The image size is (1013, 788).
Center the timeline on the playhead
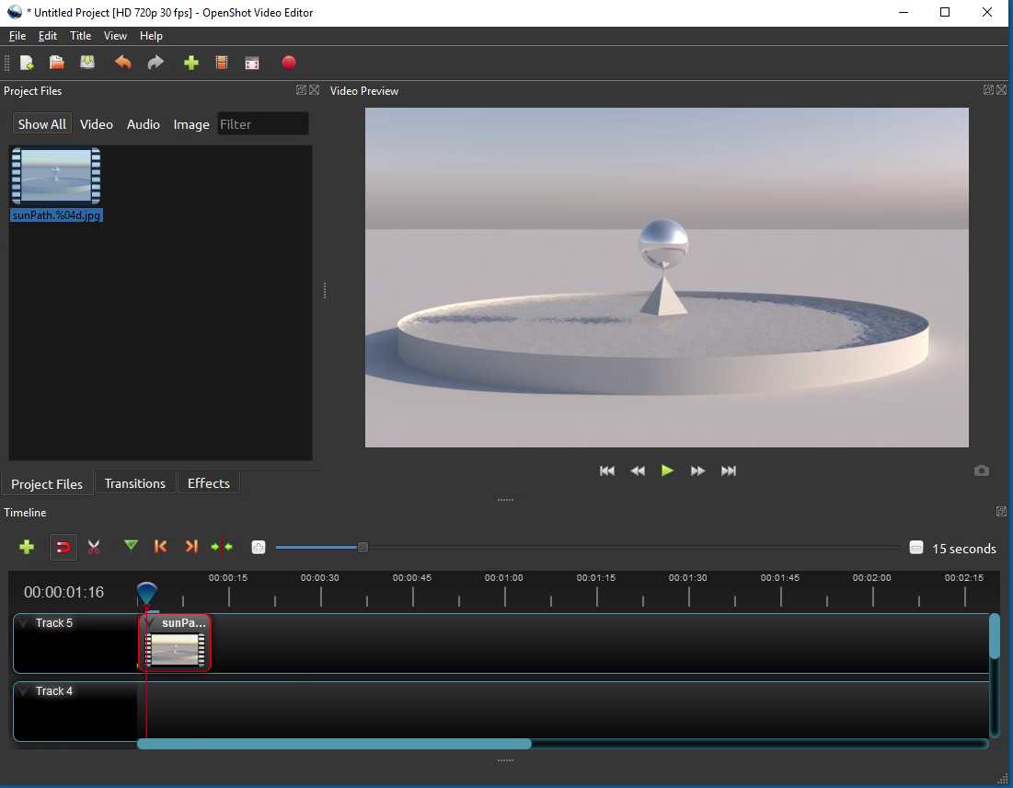pyautogui.click(x=222, y=547)
